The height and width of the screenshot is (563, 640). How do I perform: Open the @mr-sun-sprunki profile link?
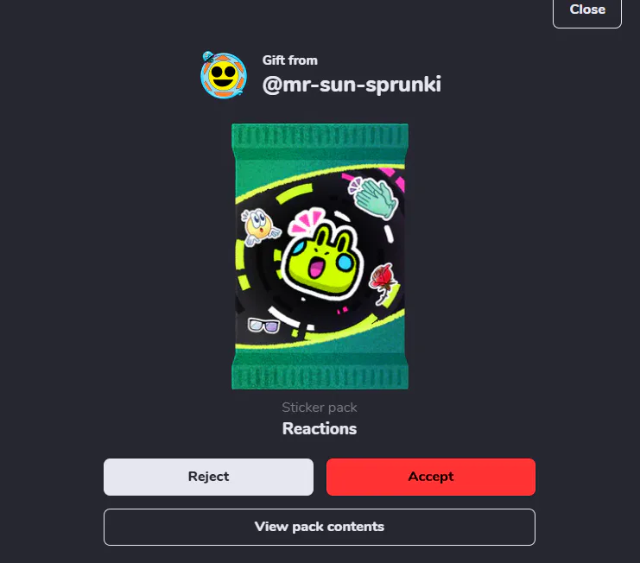click(x=352, y=85)
